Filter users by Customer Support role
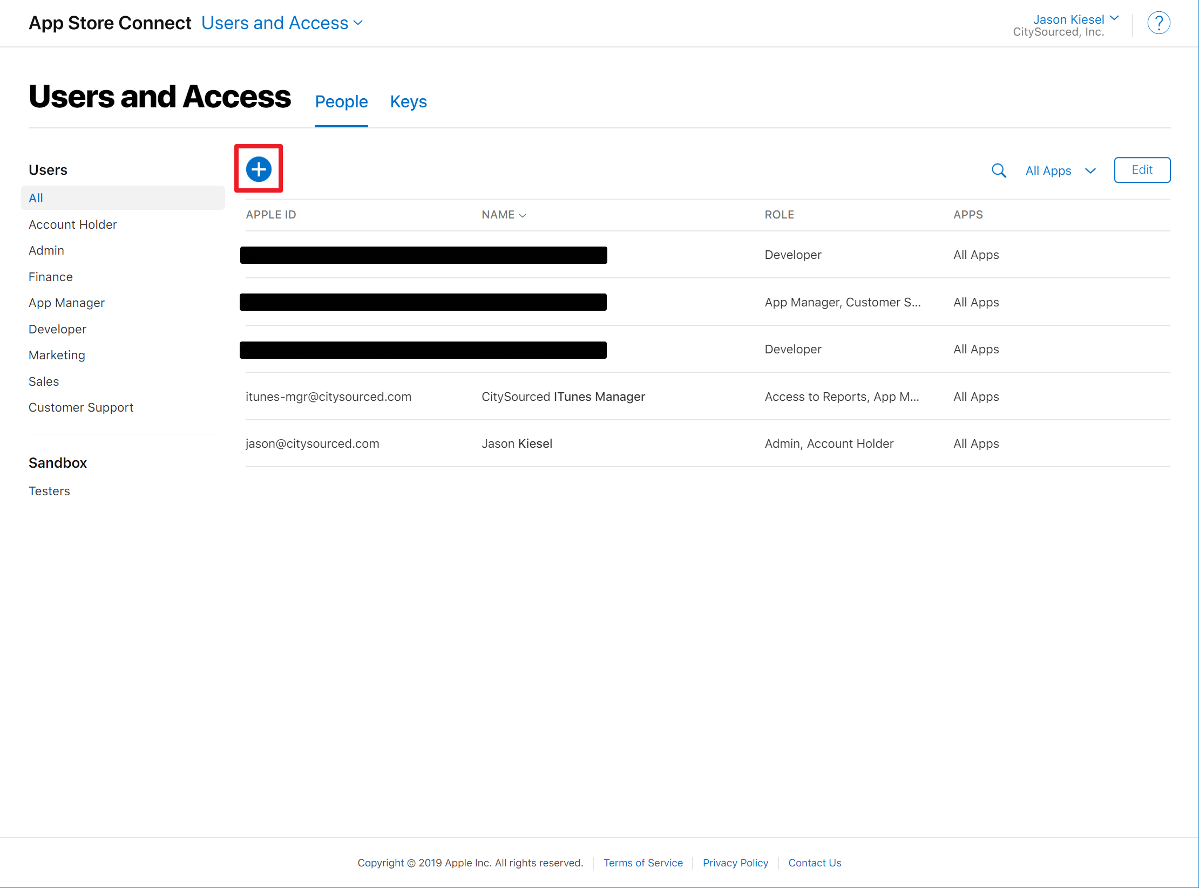Screen dimensions: 1199x888 pyautogui.click(x=81, y=407)
